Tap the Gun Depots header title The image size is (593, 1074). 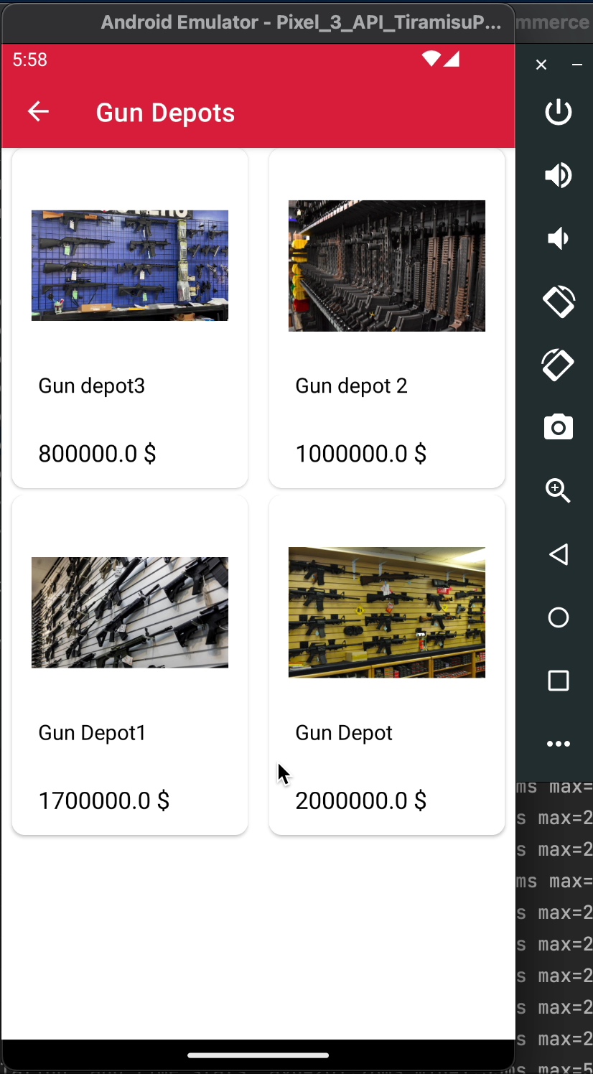[166, 113]
